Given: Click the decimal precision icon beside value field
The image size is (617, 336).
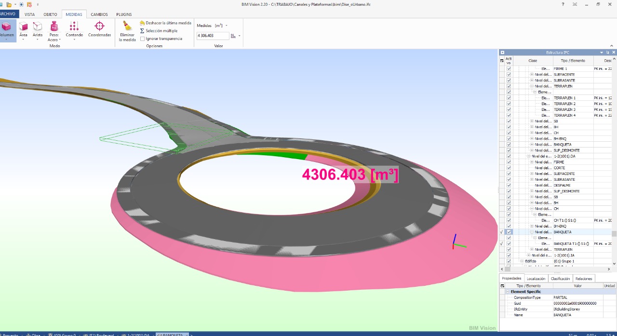Looking at the screenshot, I should tap(233, 36).
